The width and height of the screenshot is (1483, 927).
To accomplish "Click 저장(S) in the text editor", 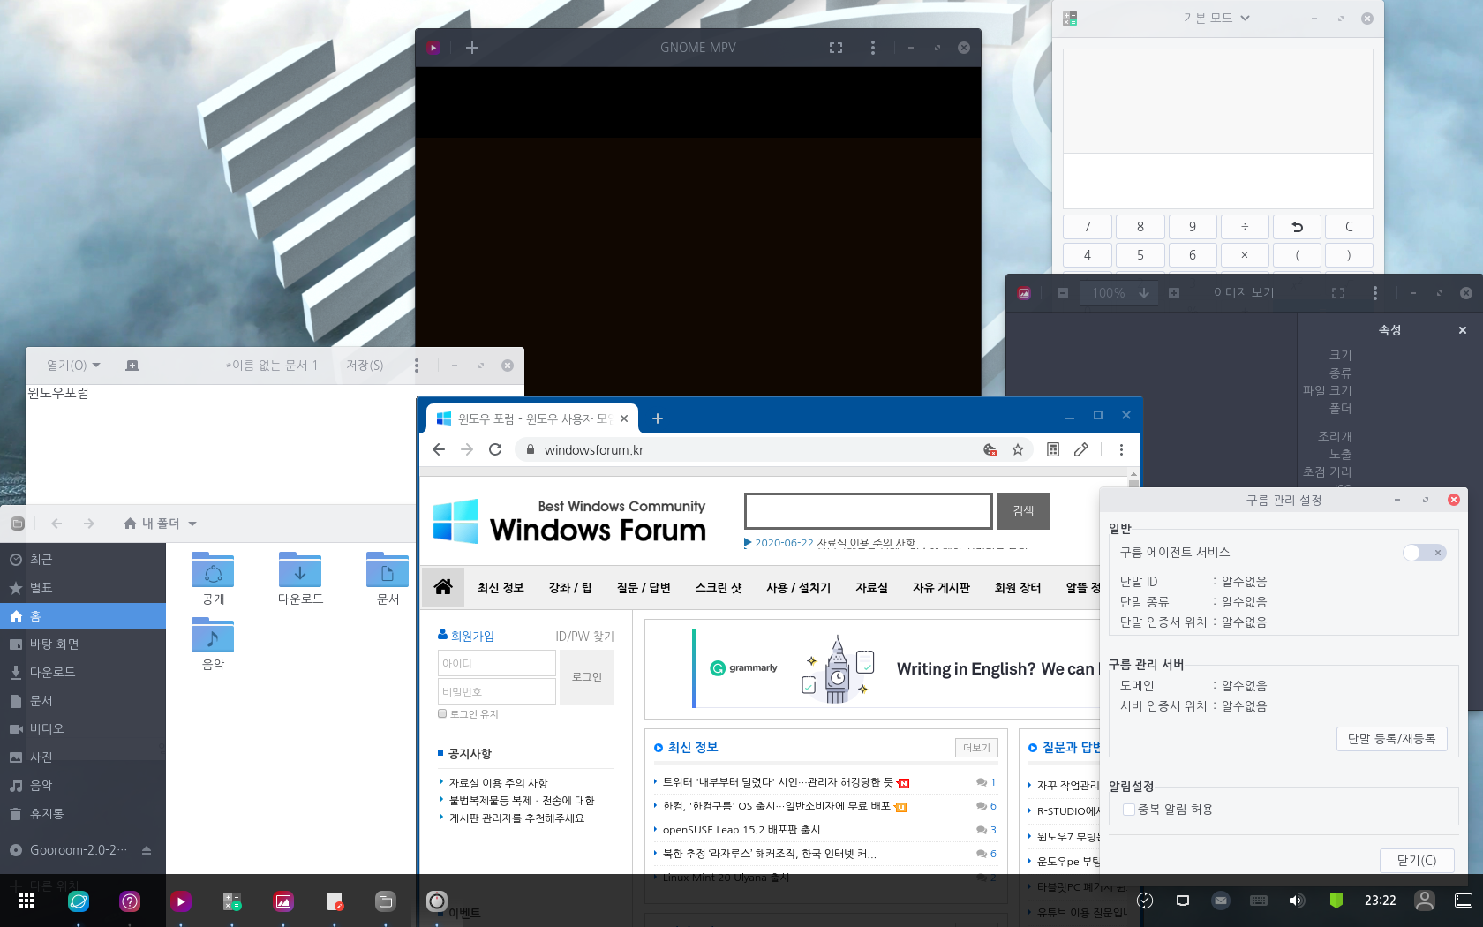I will coord(365,366).
